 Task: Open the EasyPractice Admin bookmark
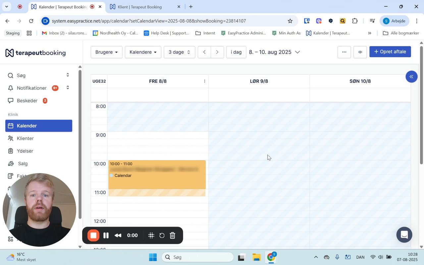pyautogui.click(x=243, y=33)
